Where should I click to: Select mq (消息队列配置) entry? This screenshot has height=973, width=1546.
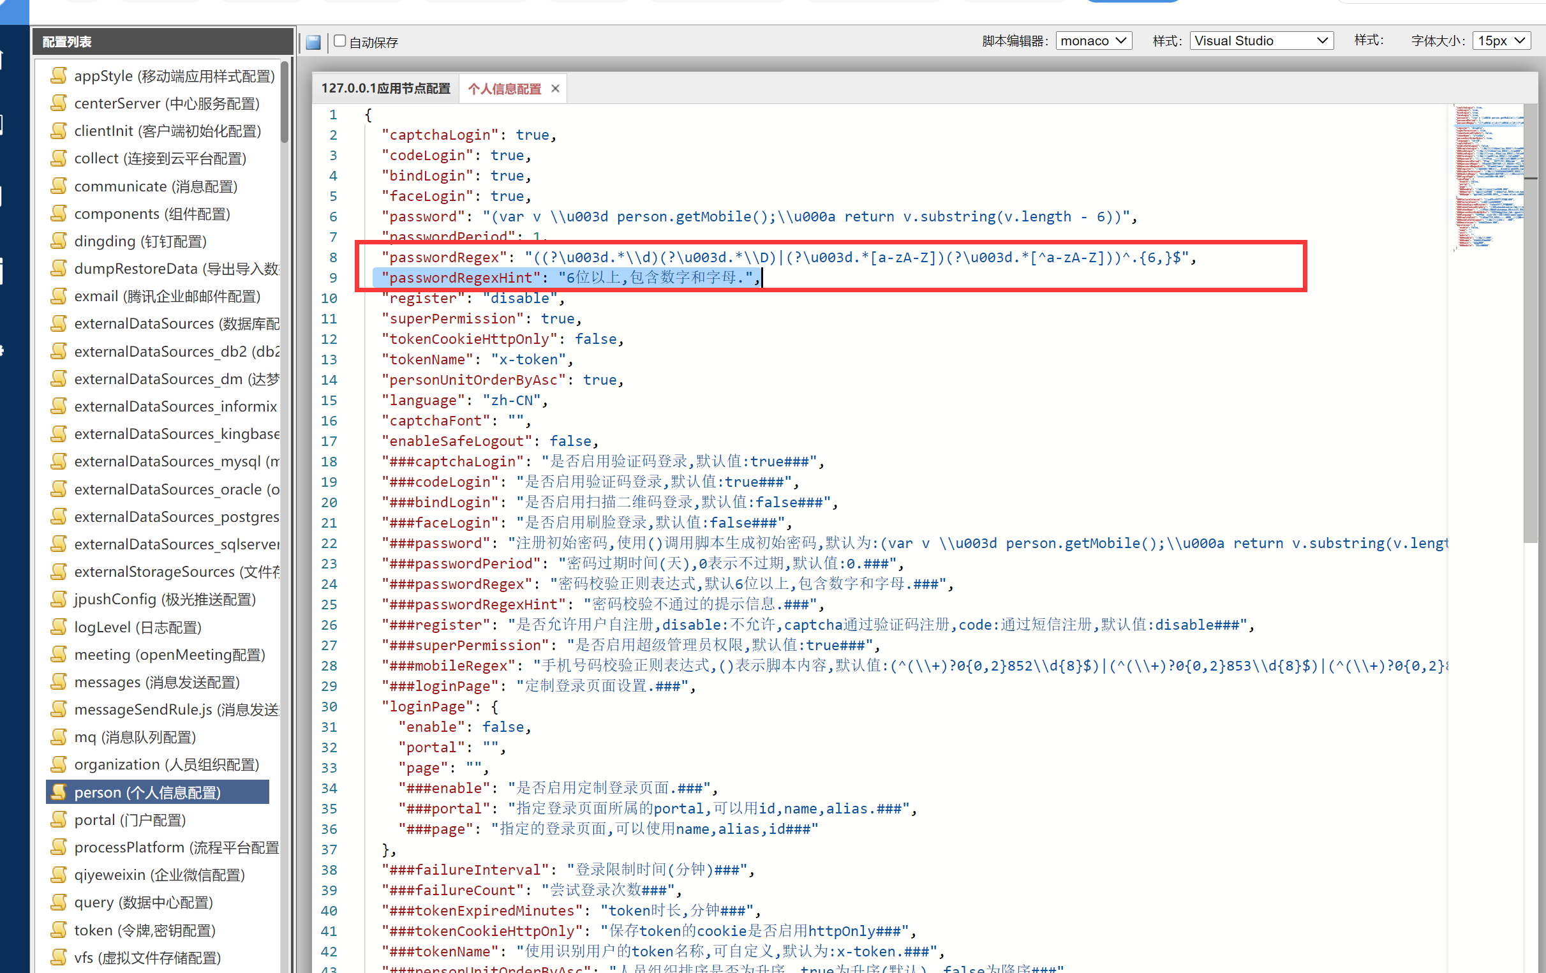(135, 737)
